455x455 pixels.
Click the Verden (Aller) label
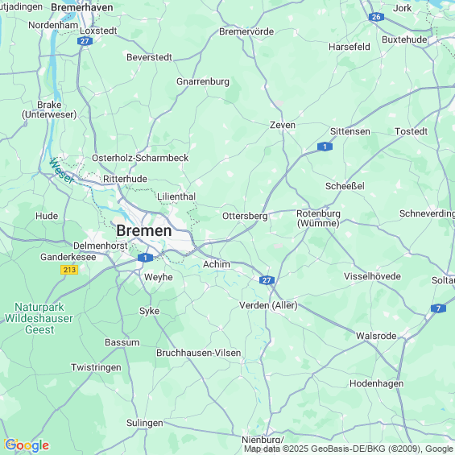[x=268, y=305]
